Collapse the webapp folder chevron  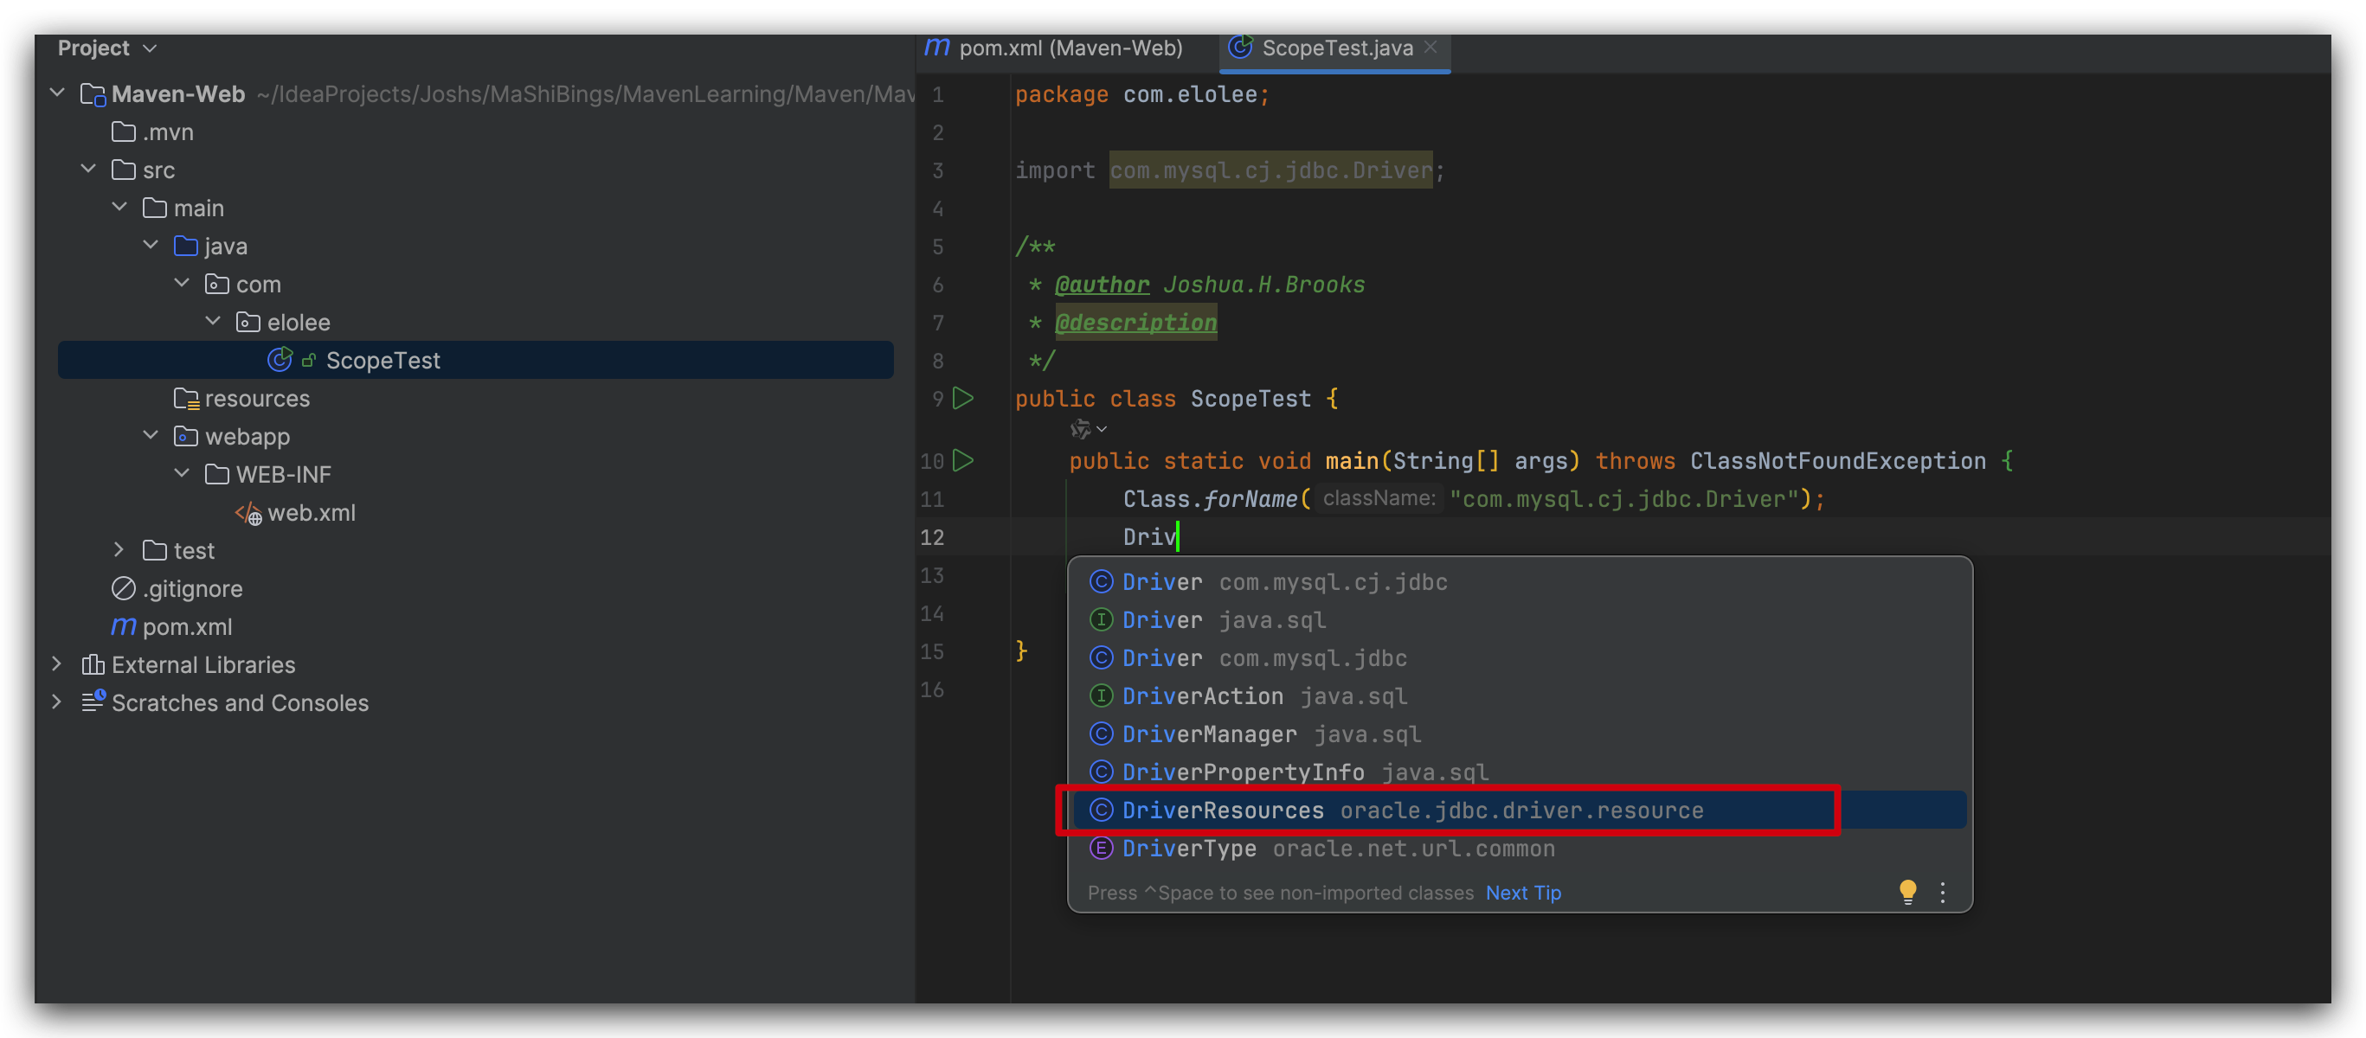click(151, 435)
